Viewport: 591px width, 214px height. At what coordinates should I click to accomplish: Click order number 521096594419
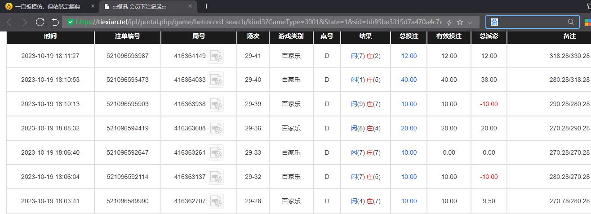127,128
